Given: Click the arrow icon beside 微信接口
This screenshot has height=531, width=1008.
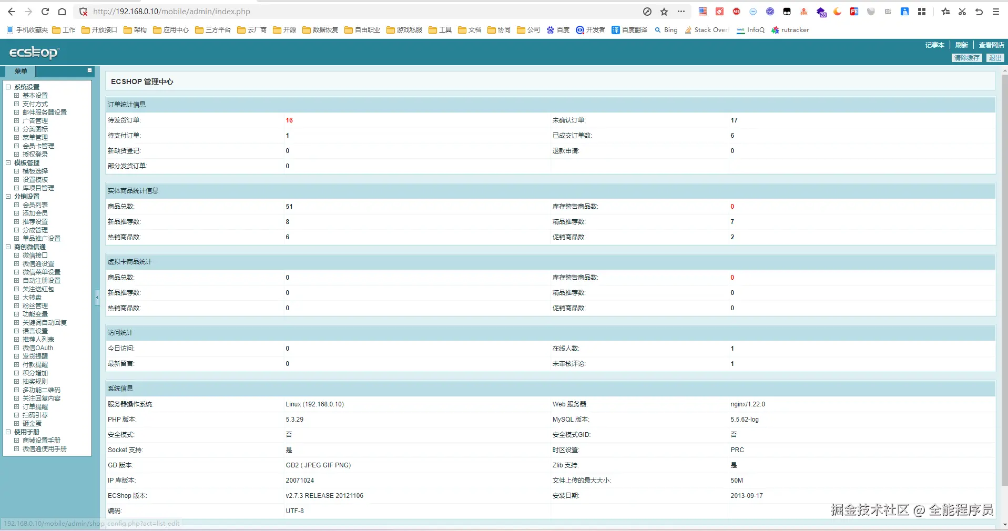Looking at the screenshot, I should [16, 256].
